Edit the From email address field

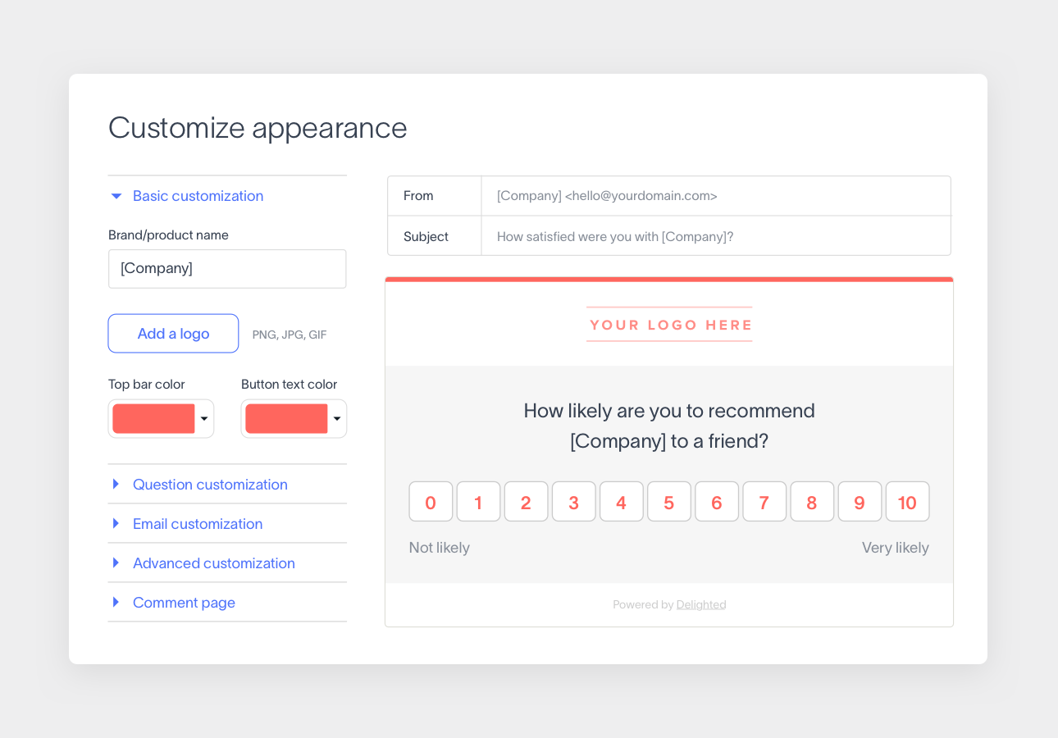pyautogui.click(x=714, y=195)
